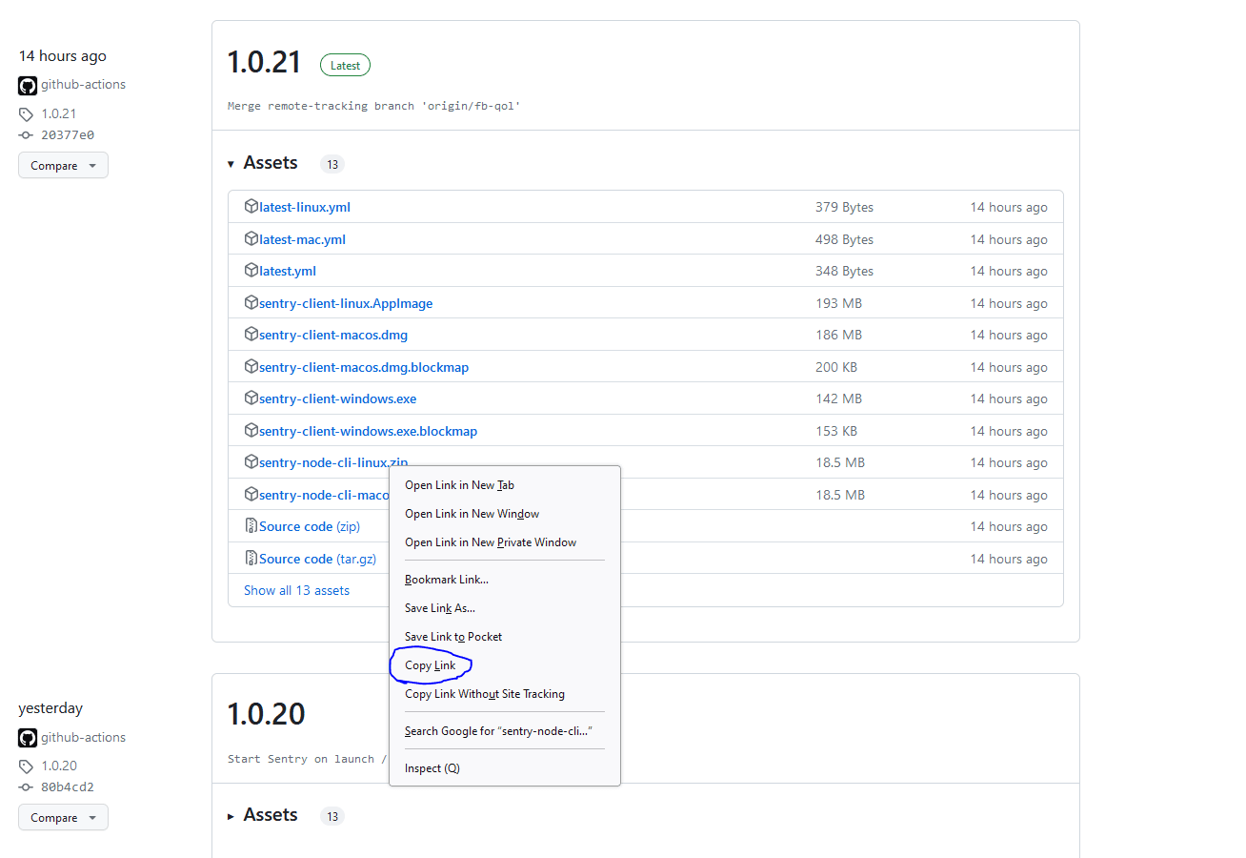Screen dimensions: 1246x858
Task: Click package icon beside sentry-client-windows.exe
Action: (251, 398)
